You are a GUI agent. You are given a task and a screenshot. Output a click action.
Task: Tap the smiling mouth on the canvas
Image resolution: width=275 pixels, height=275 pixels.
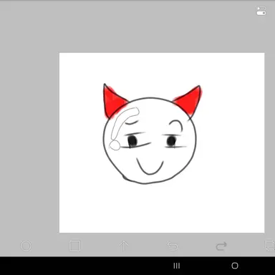[x=150, y=166]
